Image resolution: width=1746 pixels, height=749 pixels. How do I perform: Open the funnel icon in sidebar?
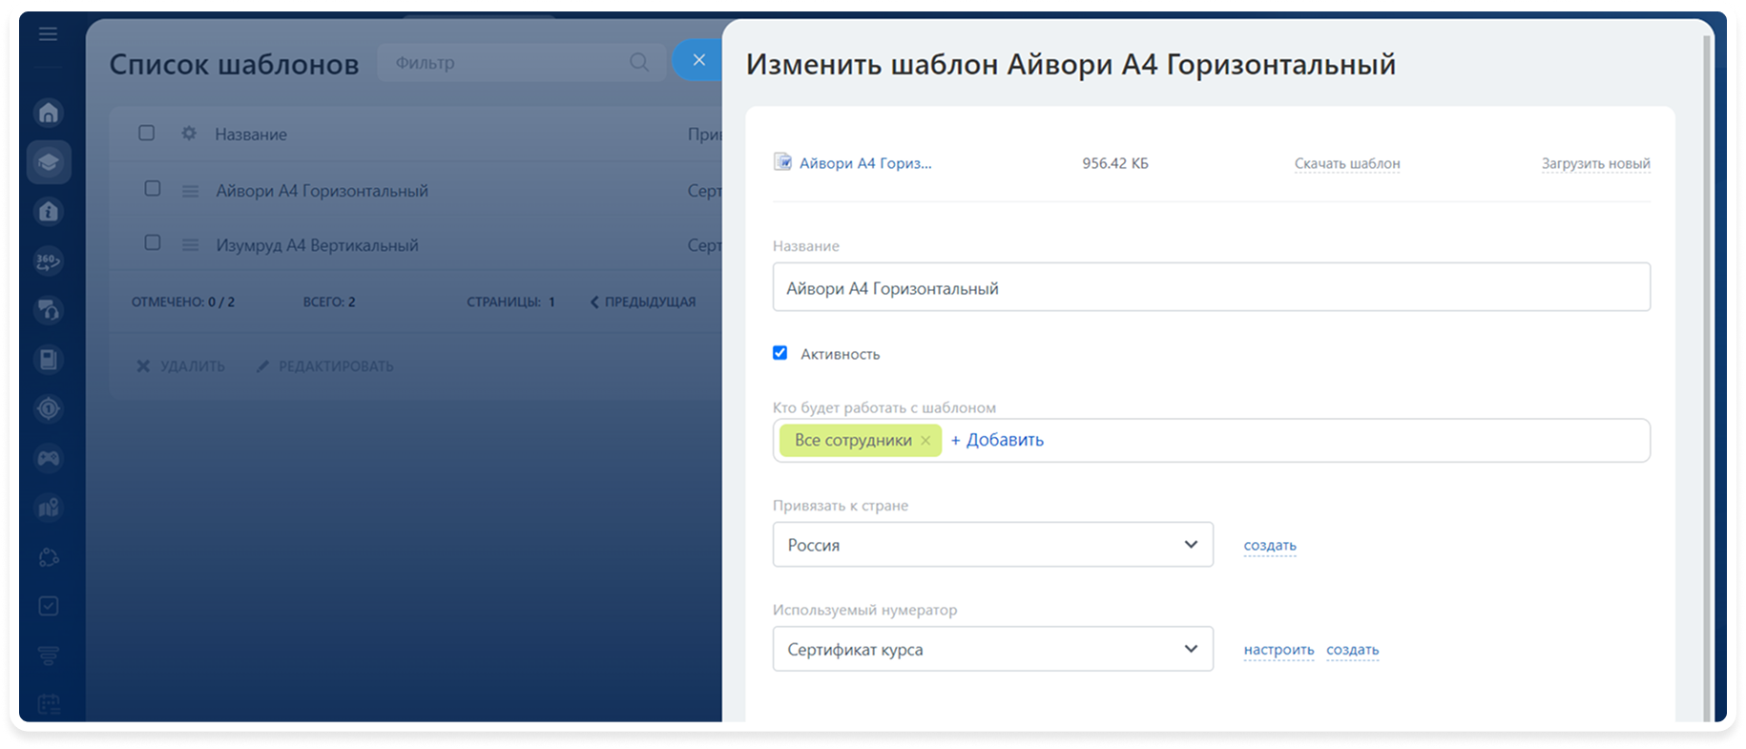(x=49, y=655)
